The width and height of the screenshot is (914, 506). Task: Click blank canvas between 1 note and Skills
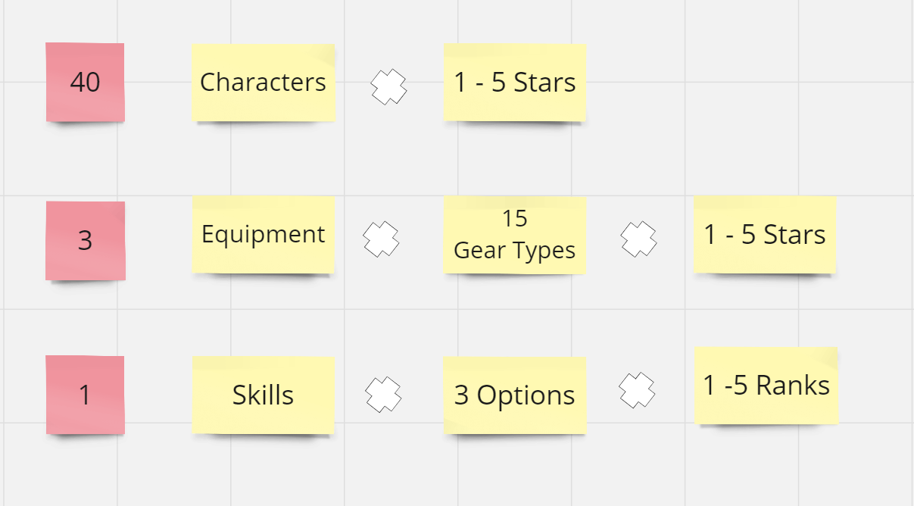tap(158, 395)
